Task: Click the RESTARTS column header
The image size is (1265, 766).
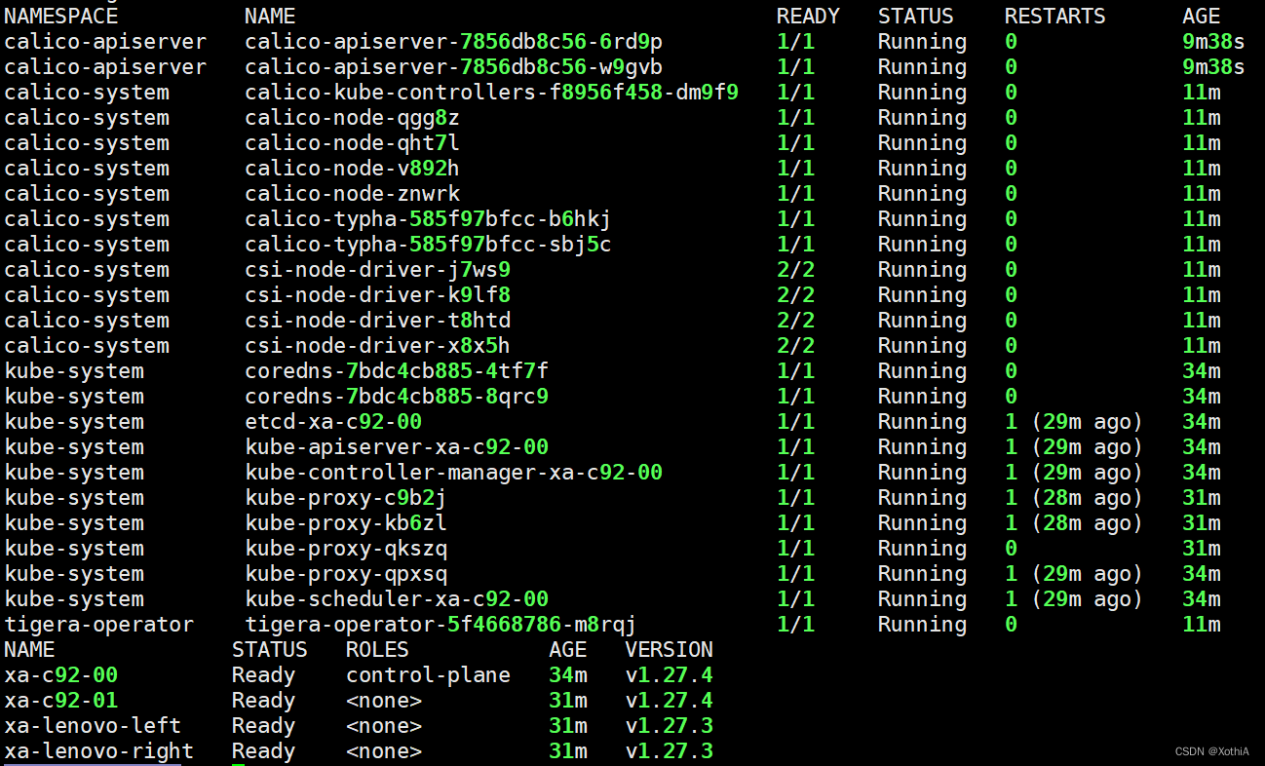Action: tap(1055, 17)
